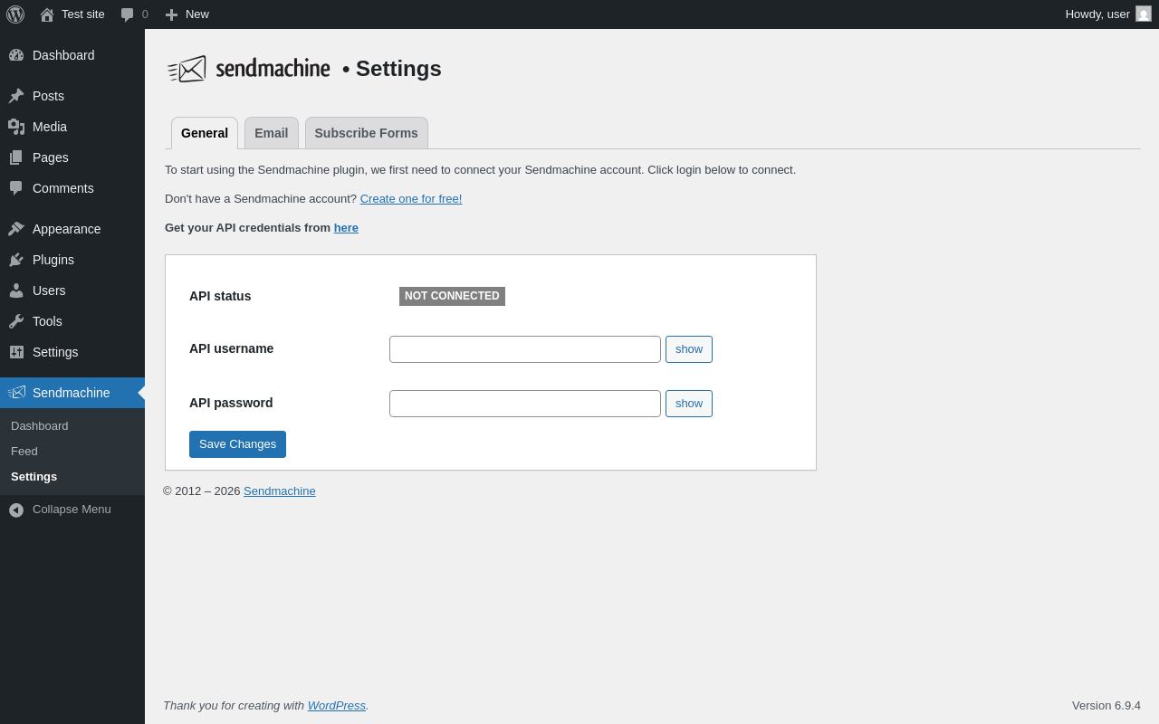Open the New content menu

click(187, 14)
